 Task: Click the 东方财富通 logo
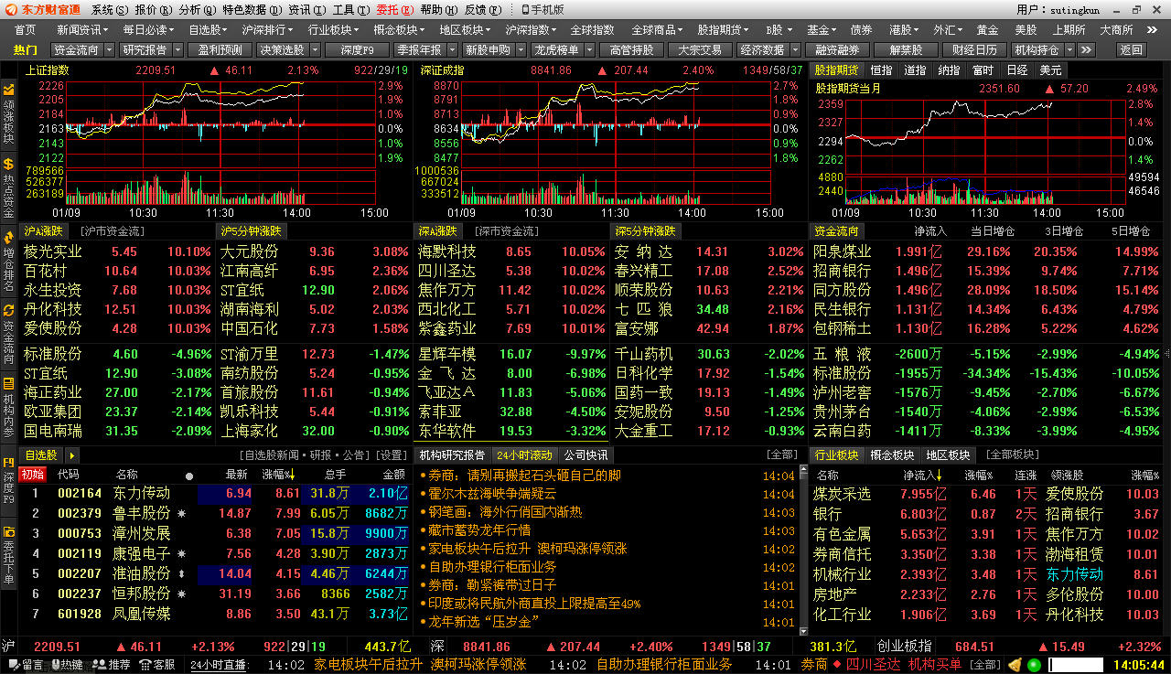[x=44, y=9]
